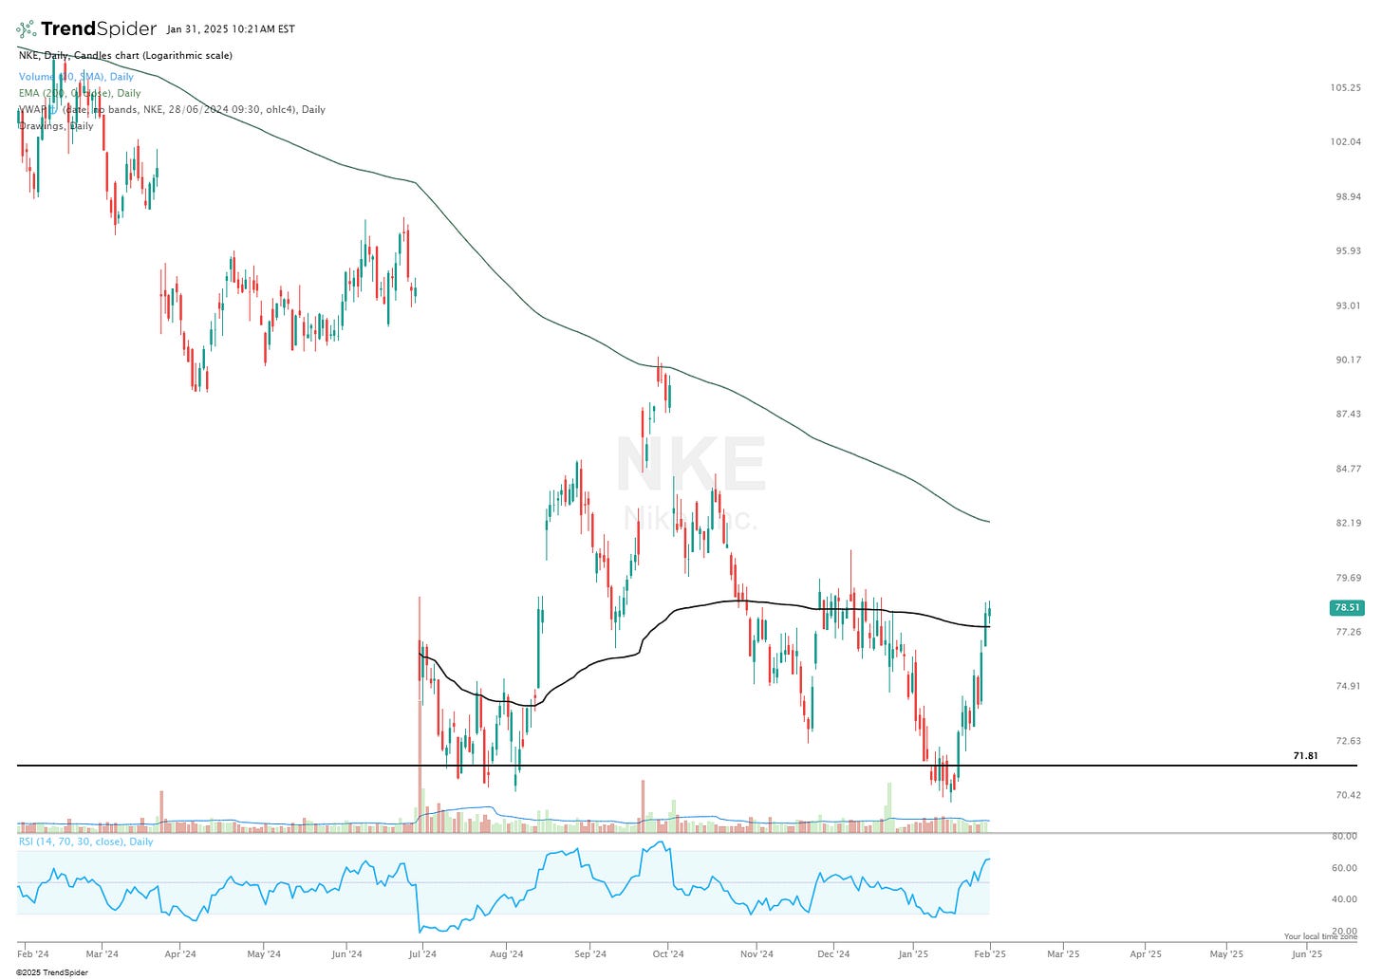Click the 102.04 price axis label
This screenshot has height=980, width=1382.
[1346, 141]
